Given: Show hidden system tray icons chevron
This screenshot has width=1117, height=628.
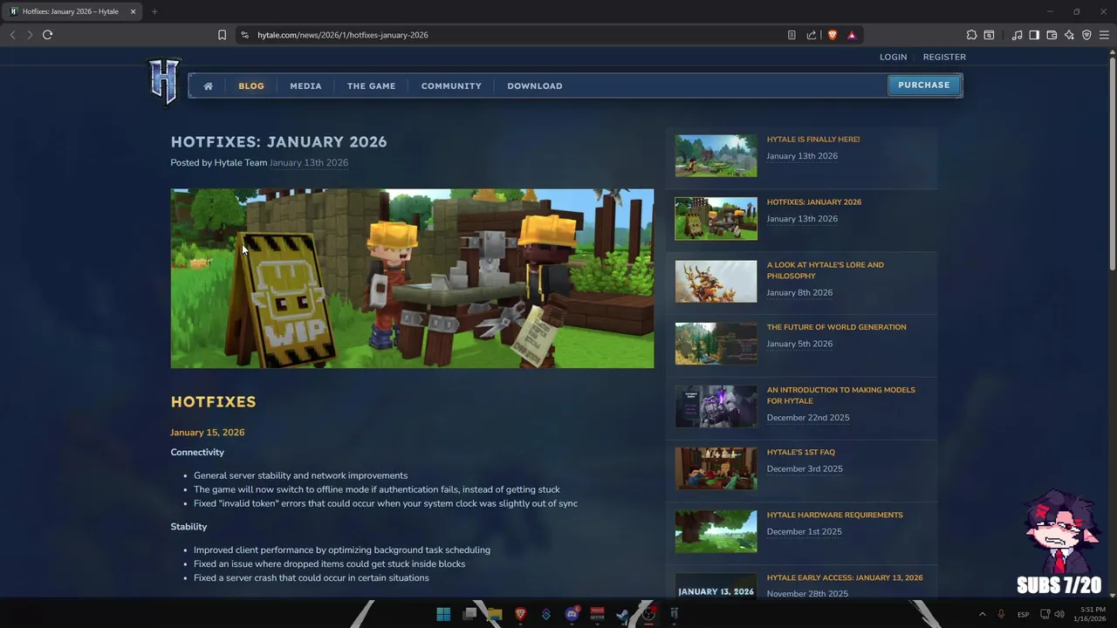Looking at the screenshot, I should click(x=982, y=614).
